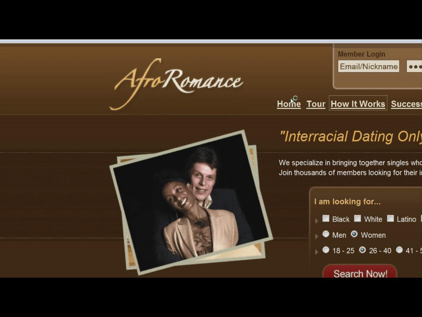Select the age range starting at 41

click(399, 250)
